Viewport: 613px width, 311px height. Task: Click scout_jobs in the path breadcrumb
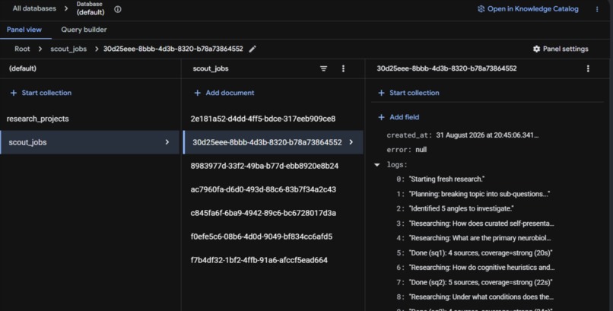click(68, 49)
